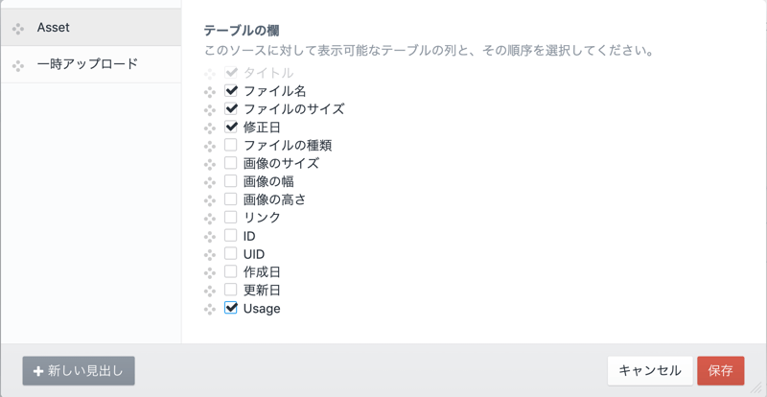The width and height of the screenshot is (767, 397).
Task: Enable the ファイルの種類 column checkbox
Action: 231,145
